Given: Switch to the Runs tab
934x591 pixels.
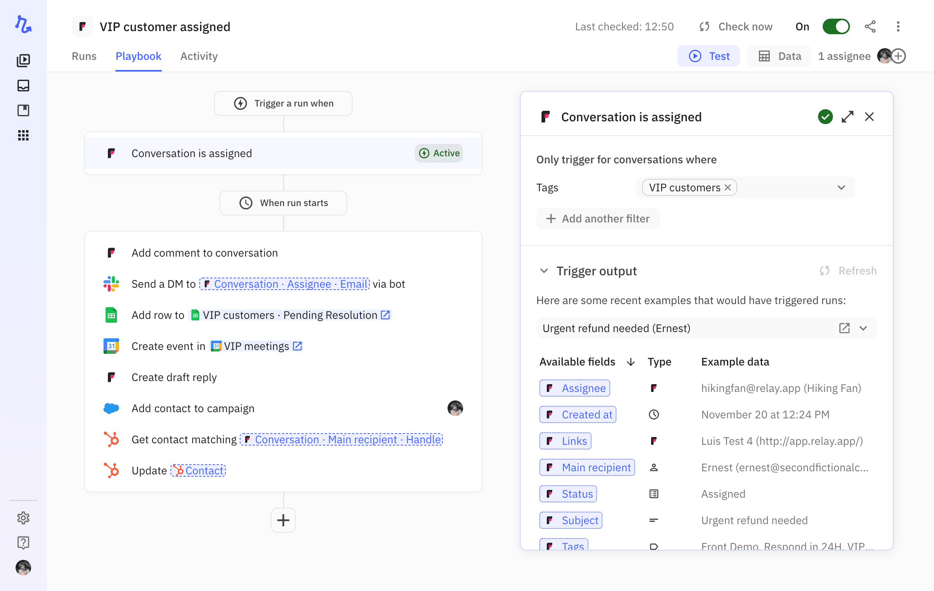Looking at the screenshot, I should tap(84, 56).
